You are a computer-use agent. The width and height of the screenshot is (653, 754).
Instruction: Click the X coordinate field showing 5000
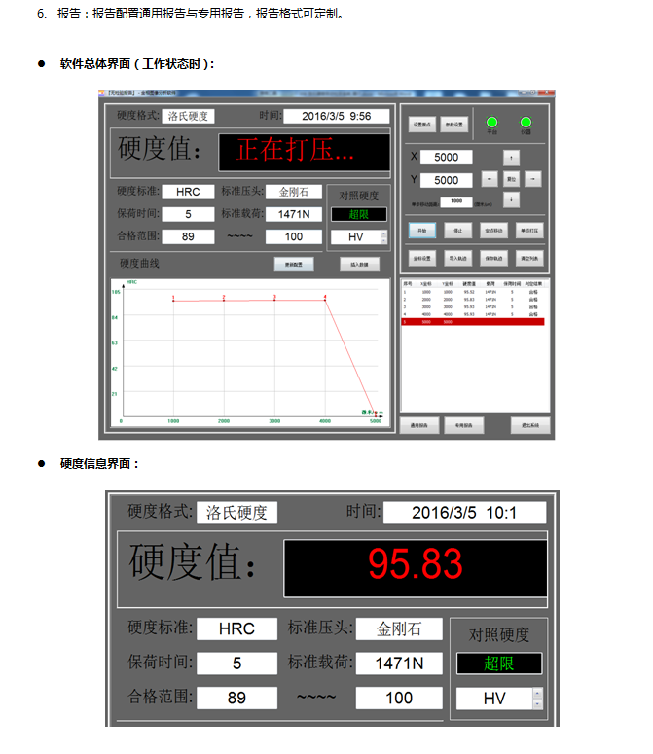pyautogui.click(x=447, y=158)
